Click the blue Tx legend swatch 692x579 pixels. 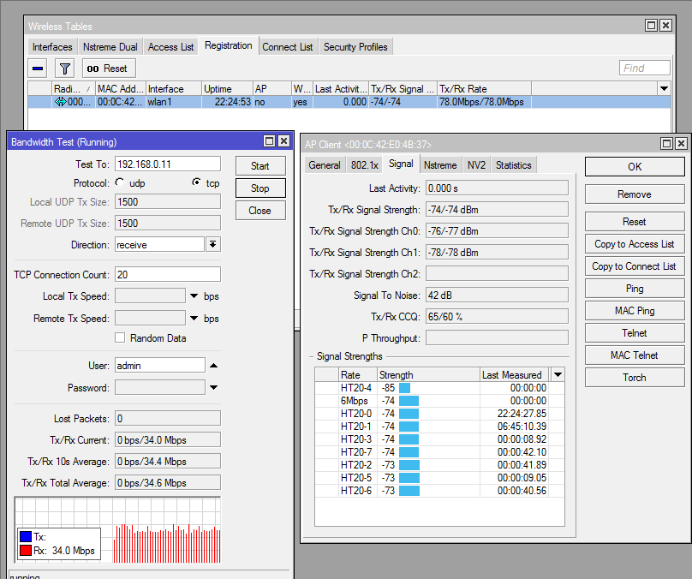pos(25,537)
